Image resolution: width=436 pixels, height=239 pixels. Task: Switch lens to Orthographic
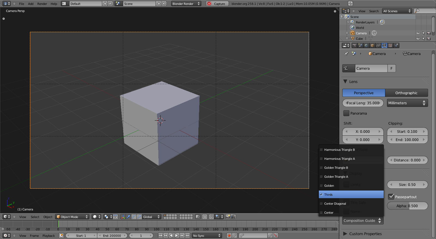click(407, 93)
